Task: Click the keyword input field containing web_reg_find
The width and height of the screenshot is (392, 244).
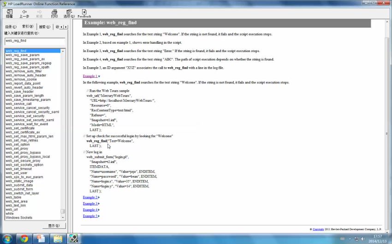Action: point(35,41)
